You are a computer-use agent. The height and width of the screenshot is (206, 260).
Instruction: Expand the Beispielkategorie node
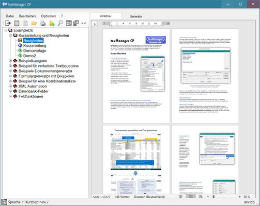(x=10, y=61)
